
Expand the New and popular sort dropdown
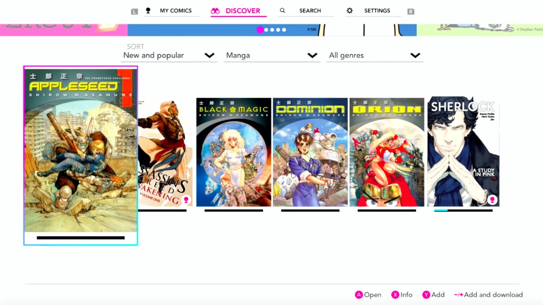169,55
